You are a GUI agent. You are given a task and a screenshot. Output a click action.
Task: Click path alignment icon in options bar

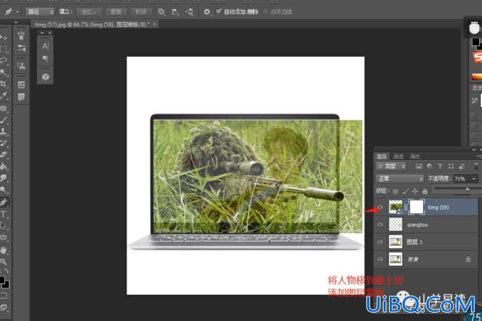[x=175, y=12]
